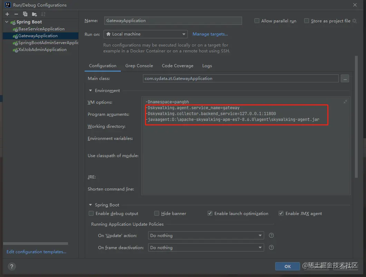Open the Logs tab

click(x=207, y=66)
